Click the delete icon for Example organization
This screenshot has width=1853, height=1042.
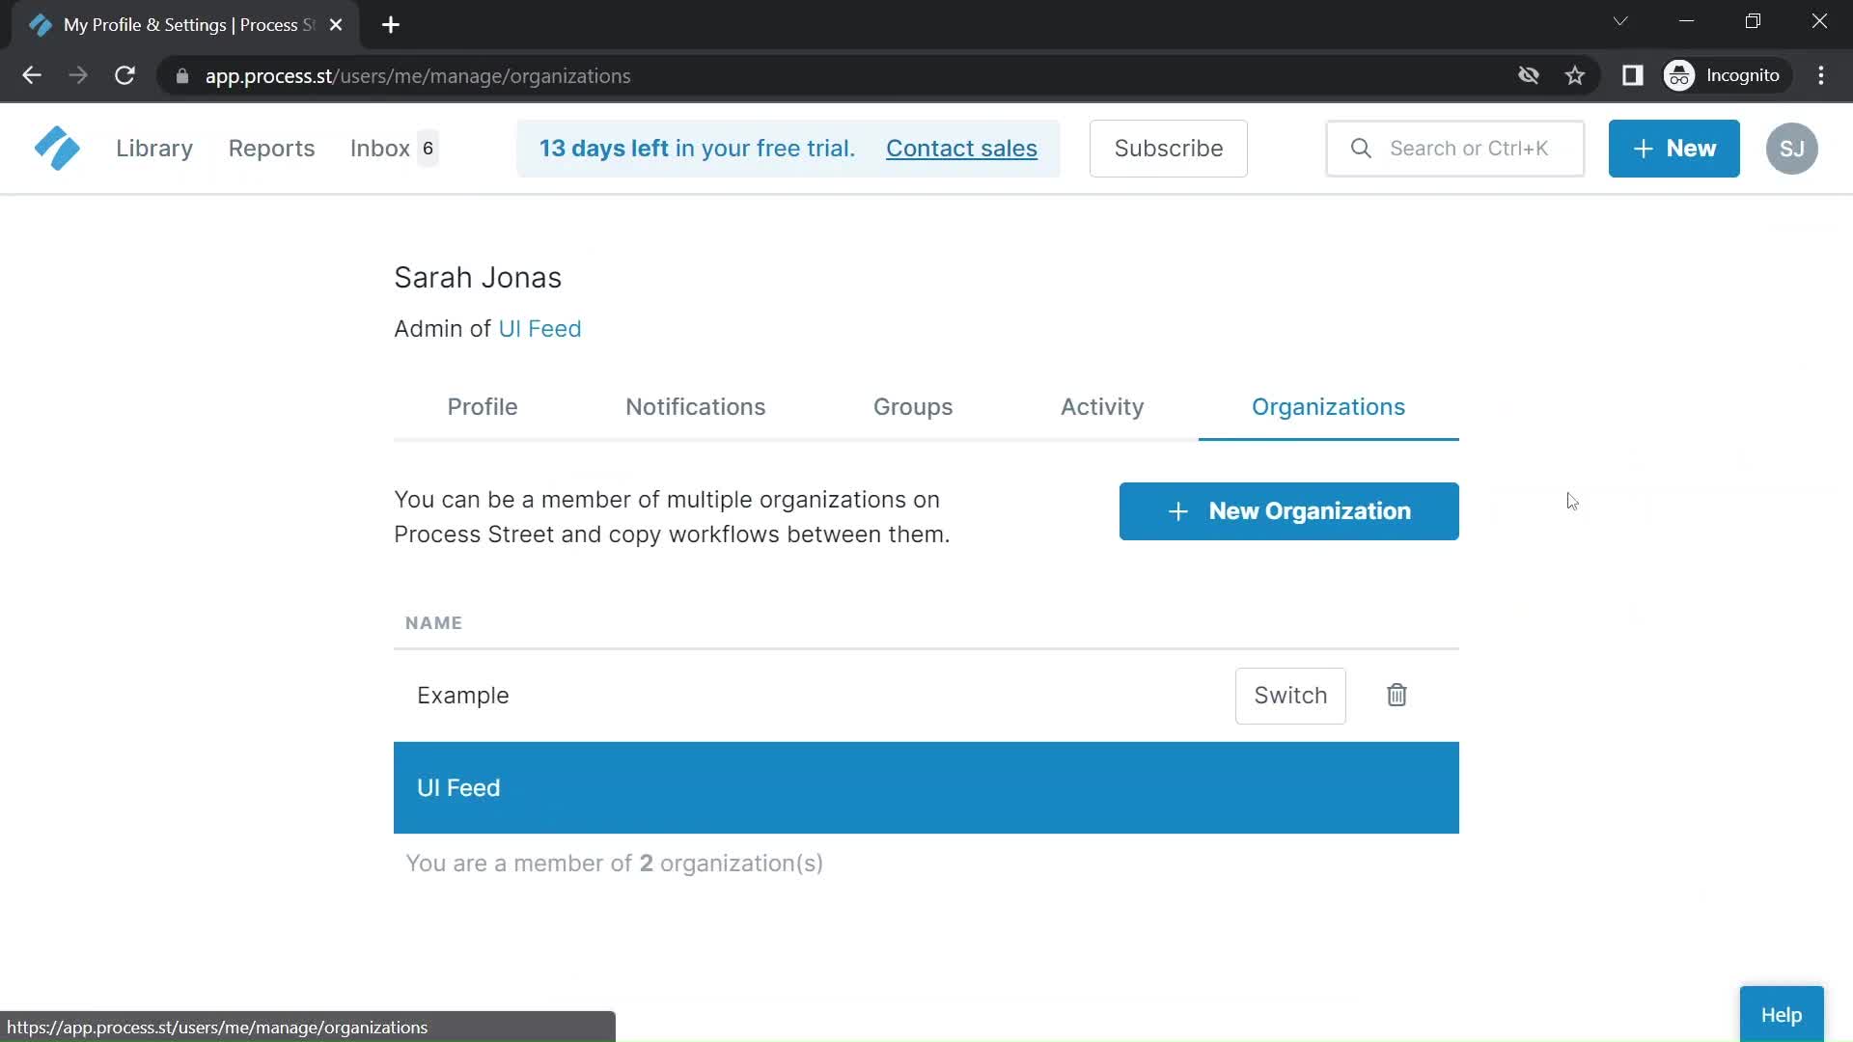coord(1397,695)
